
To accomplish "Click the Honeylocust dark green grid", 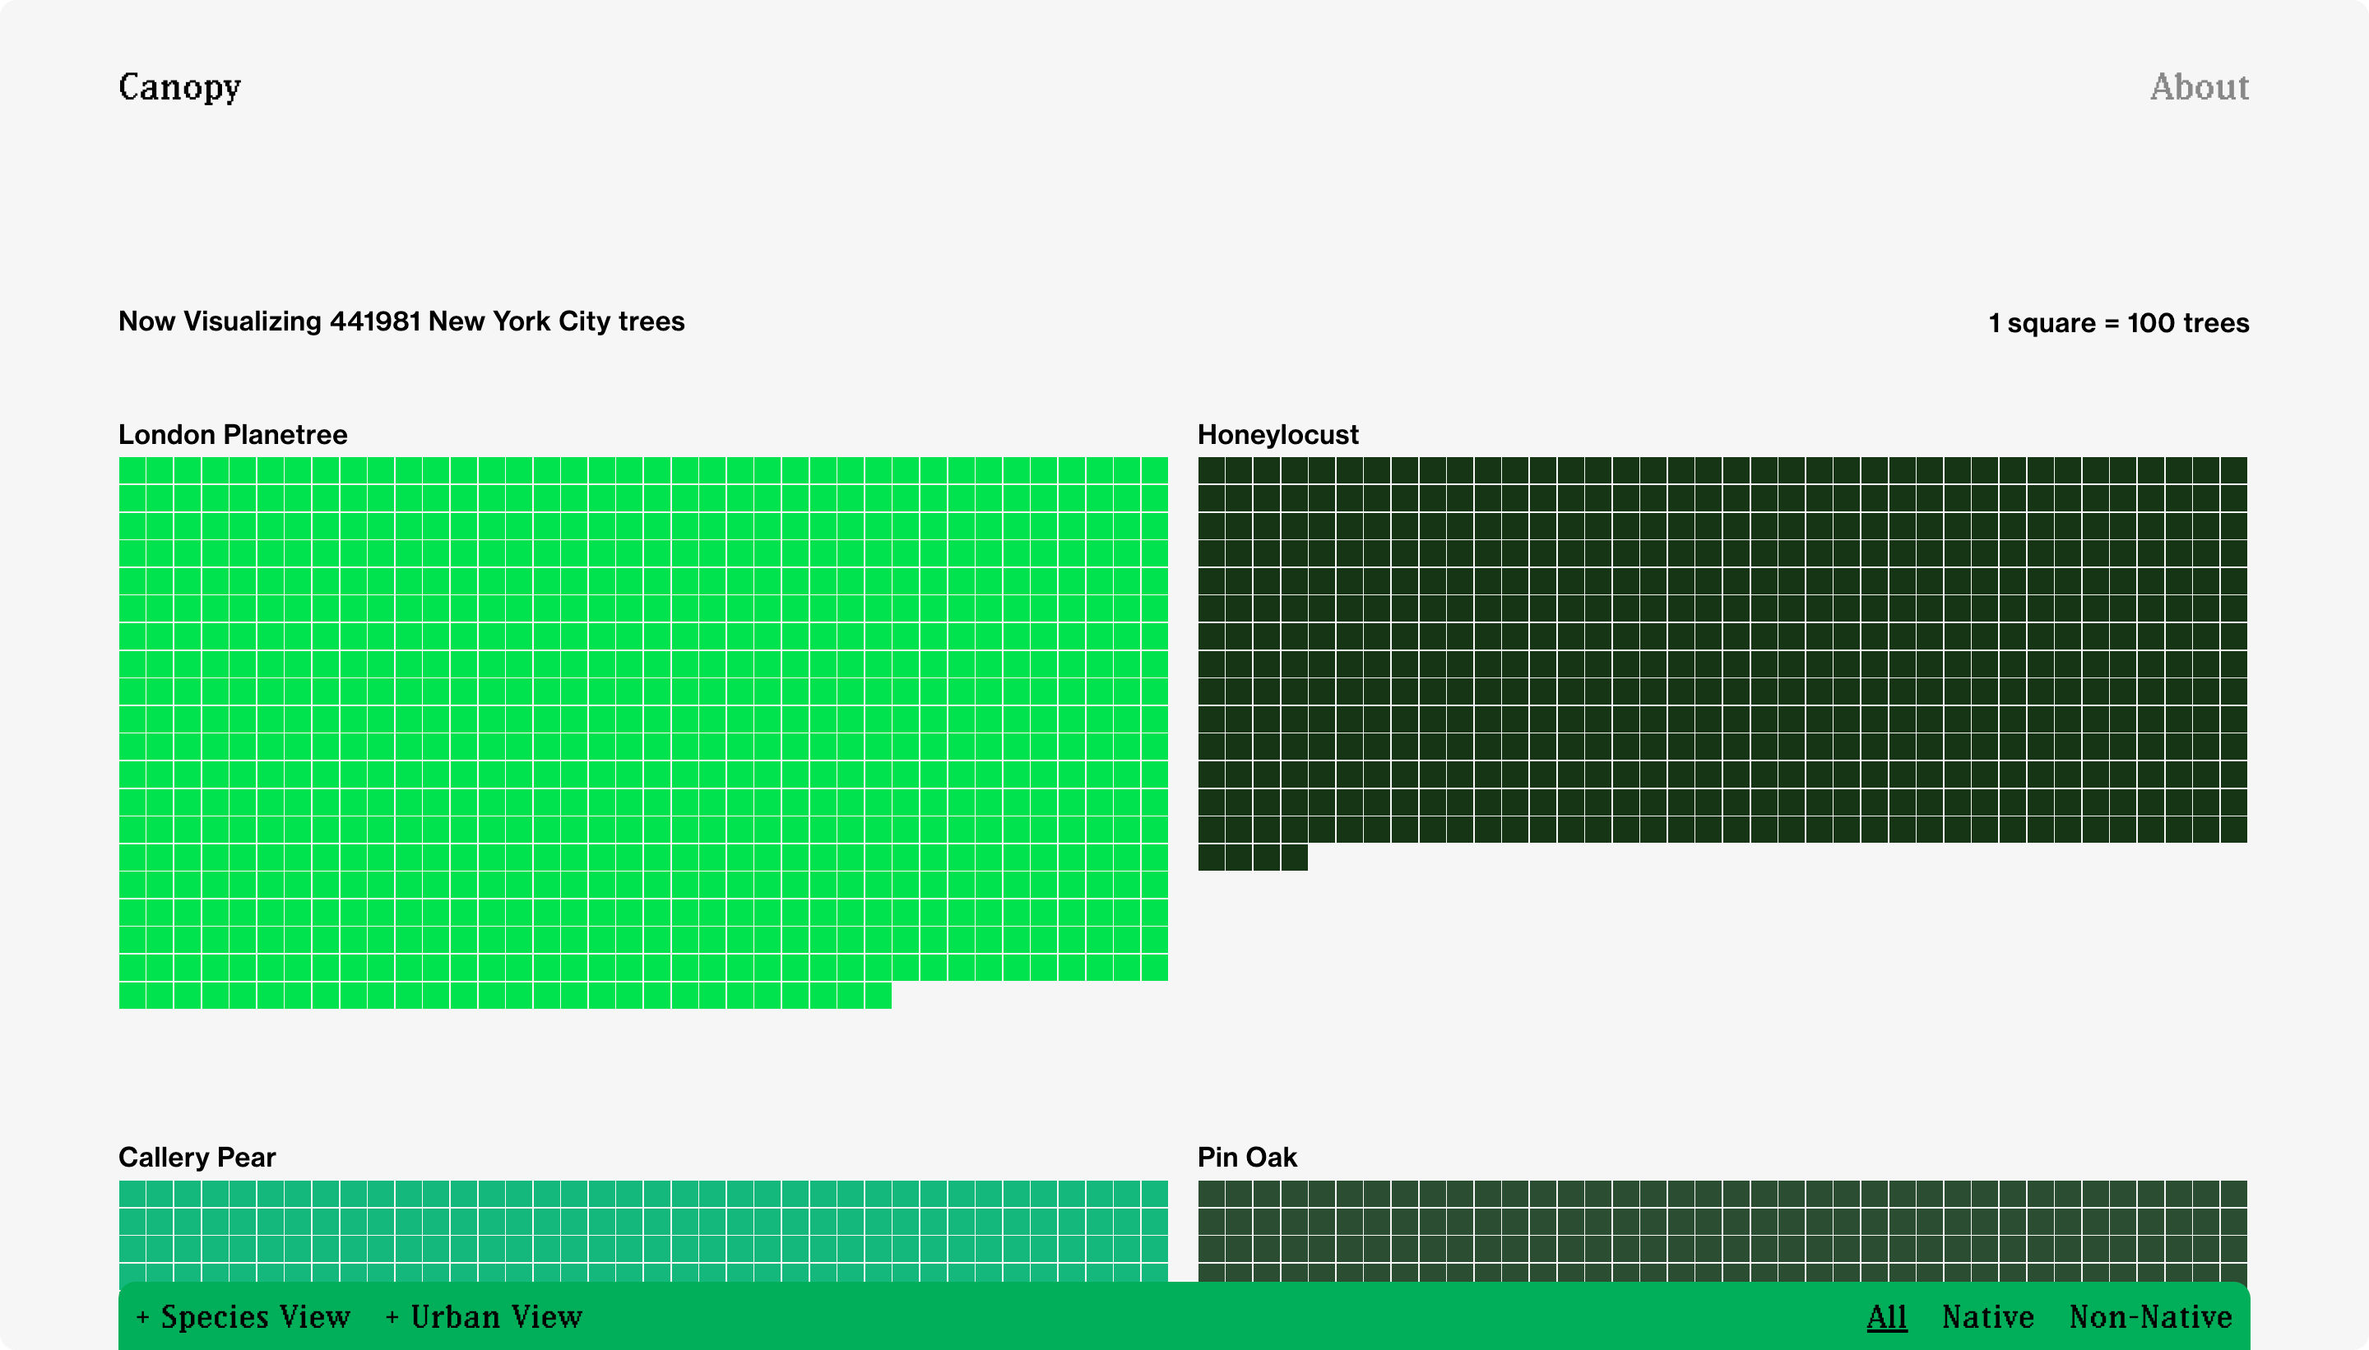I will 1722,663.
